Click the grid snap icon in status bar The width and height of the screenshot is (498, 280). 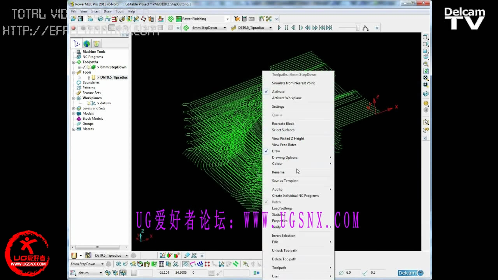pos(133,273)
